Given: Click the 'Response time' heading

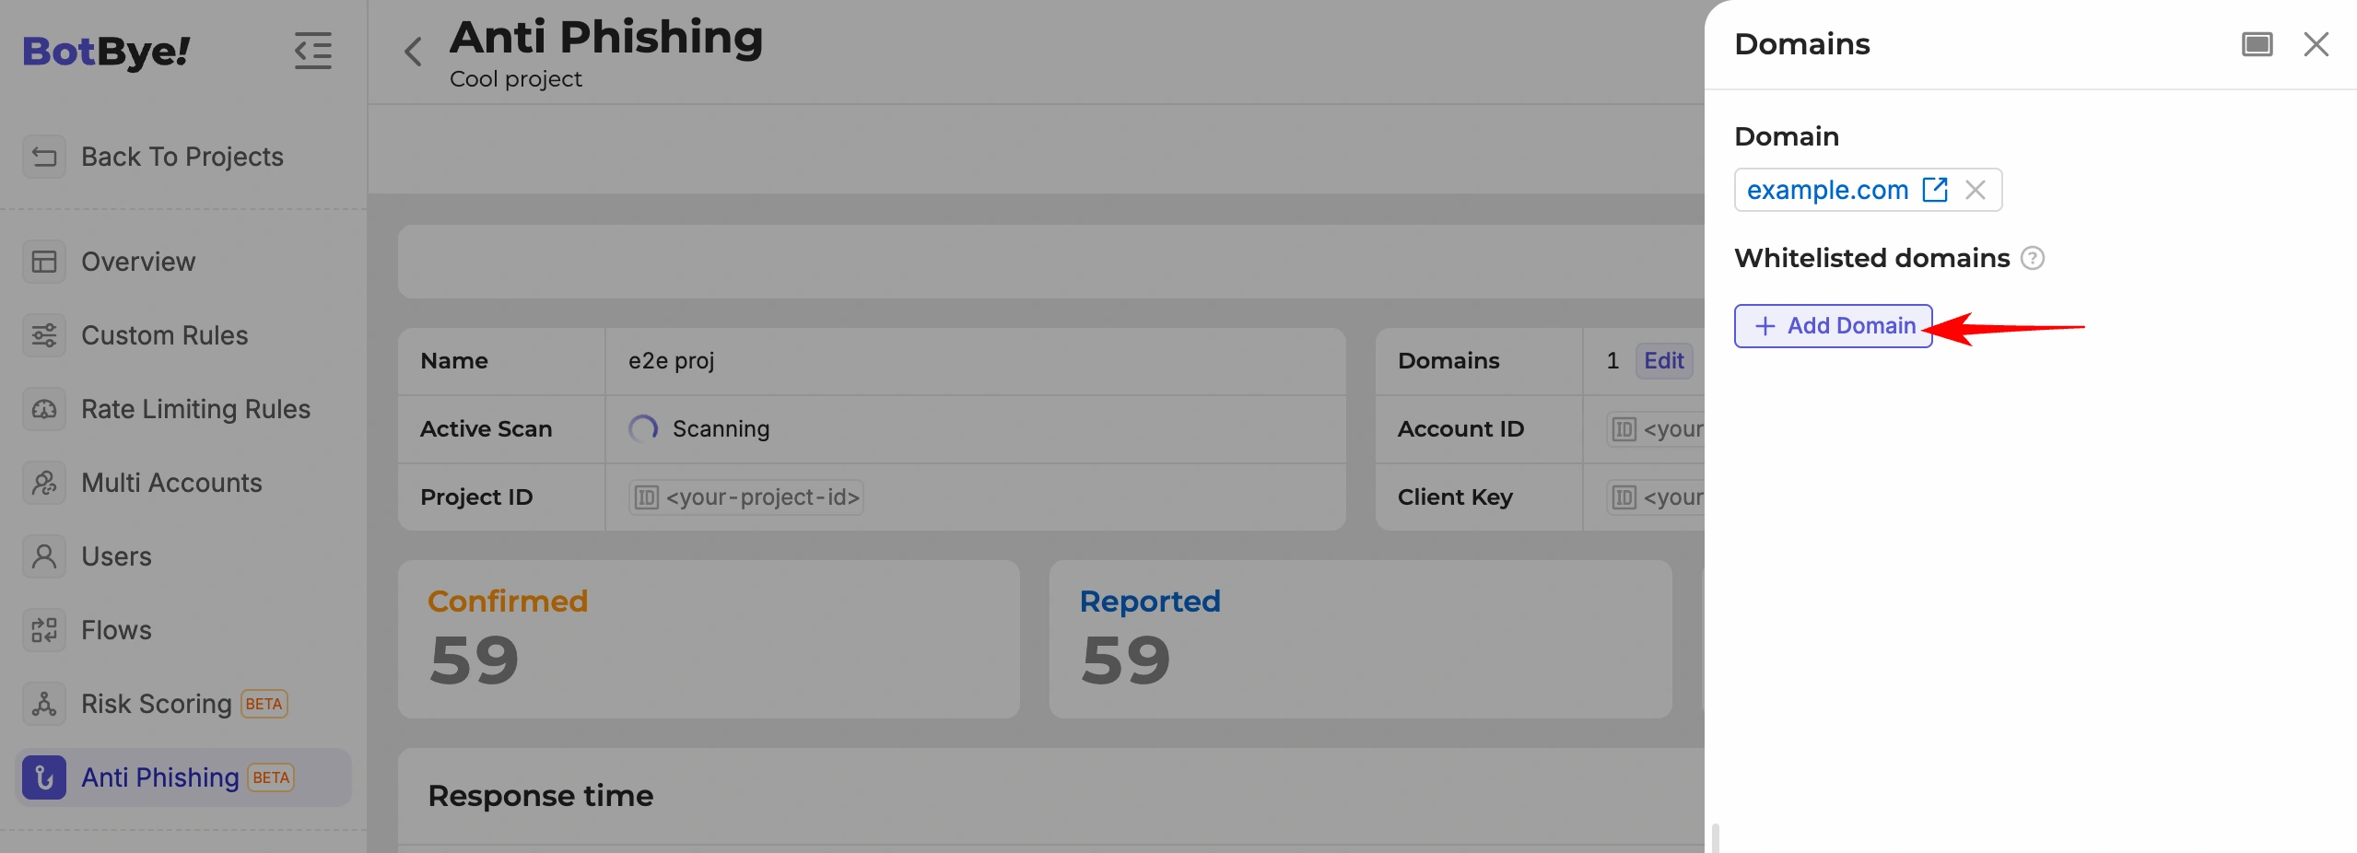Looking at the screenshot, I should coord(541,796).
